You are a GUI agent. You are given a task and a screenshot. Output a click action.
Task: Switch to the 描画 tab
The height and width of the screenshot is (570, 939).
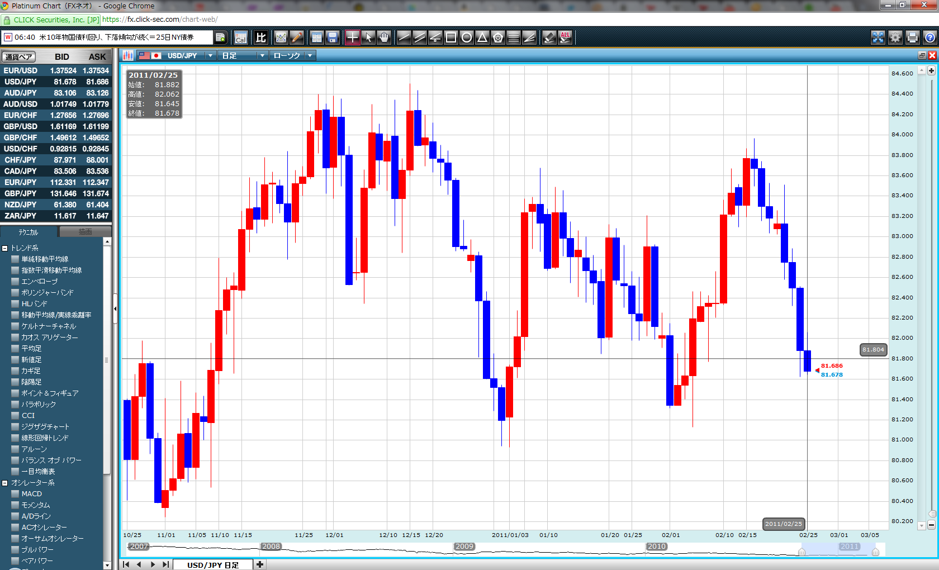[85, 232]
